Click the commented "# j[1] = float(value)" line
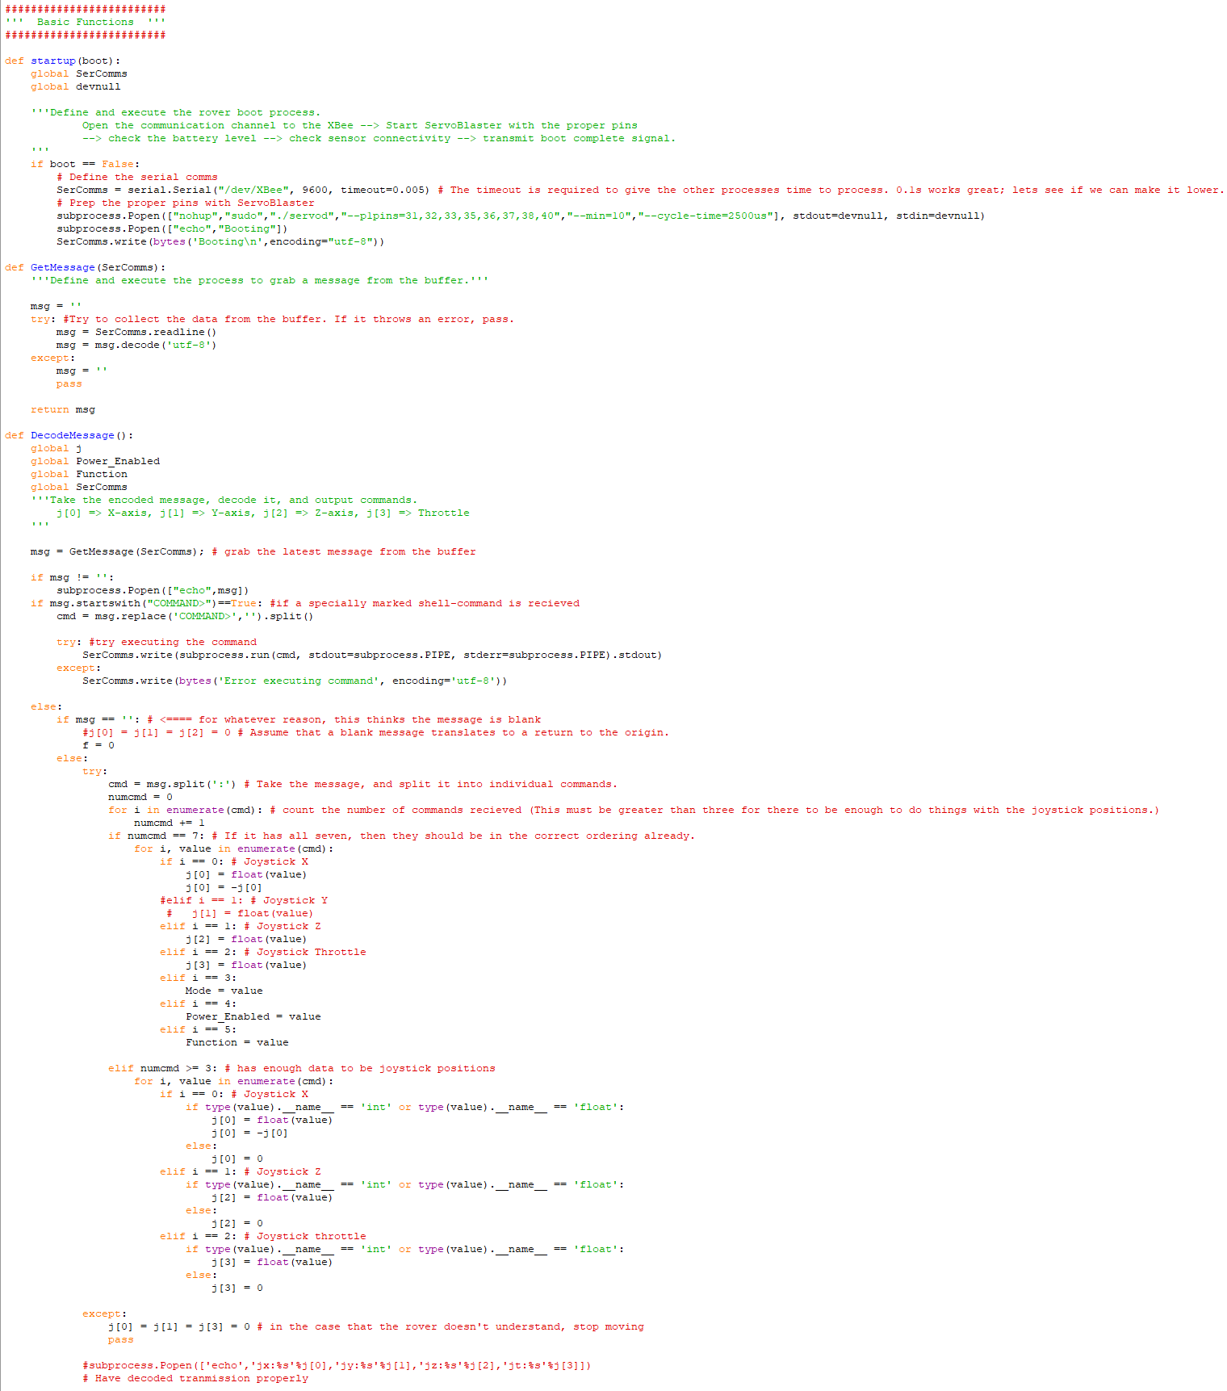 240,913
